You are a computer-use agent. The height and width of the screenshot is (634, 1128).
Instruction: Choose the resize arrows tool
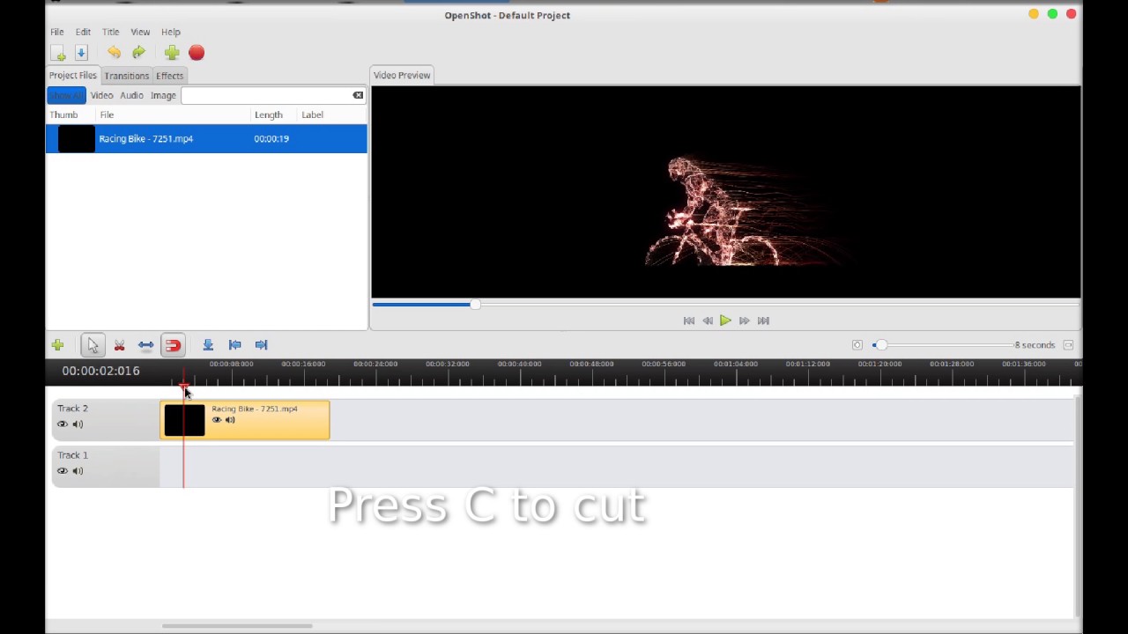tap(145, 345)
